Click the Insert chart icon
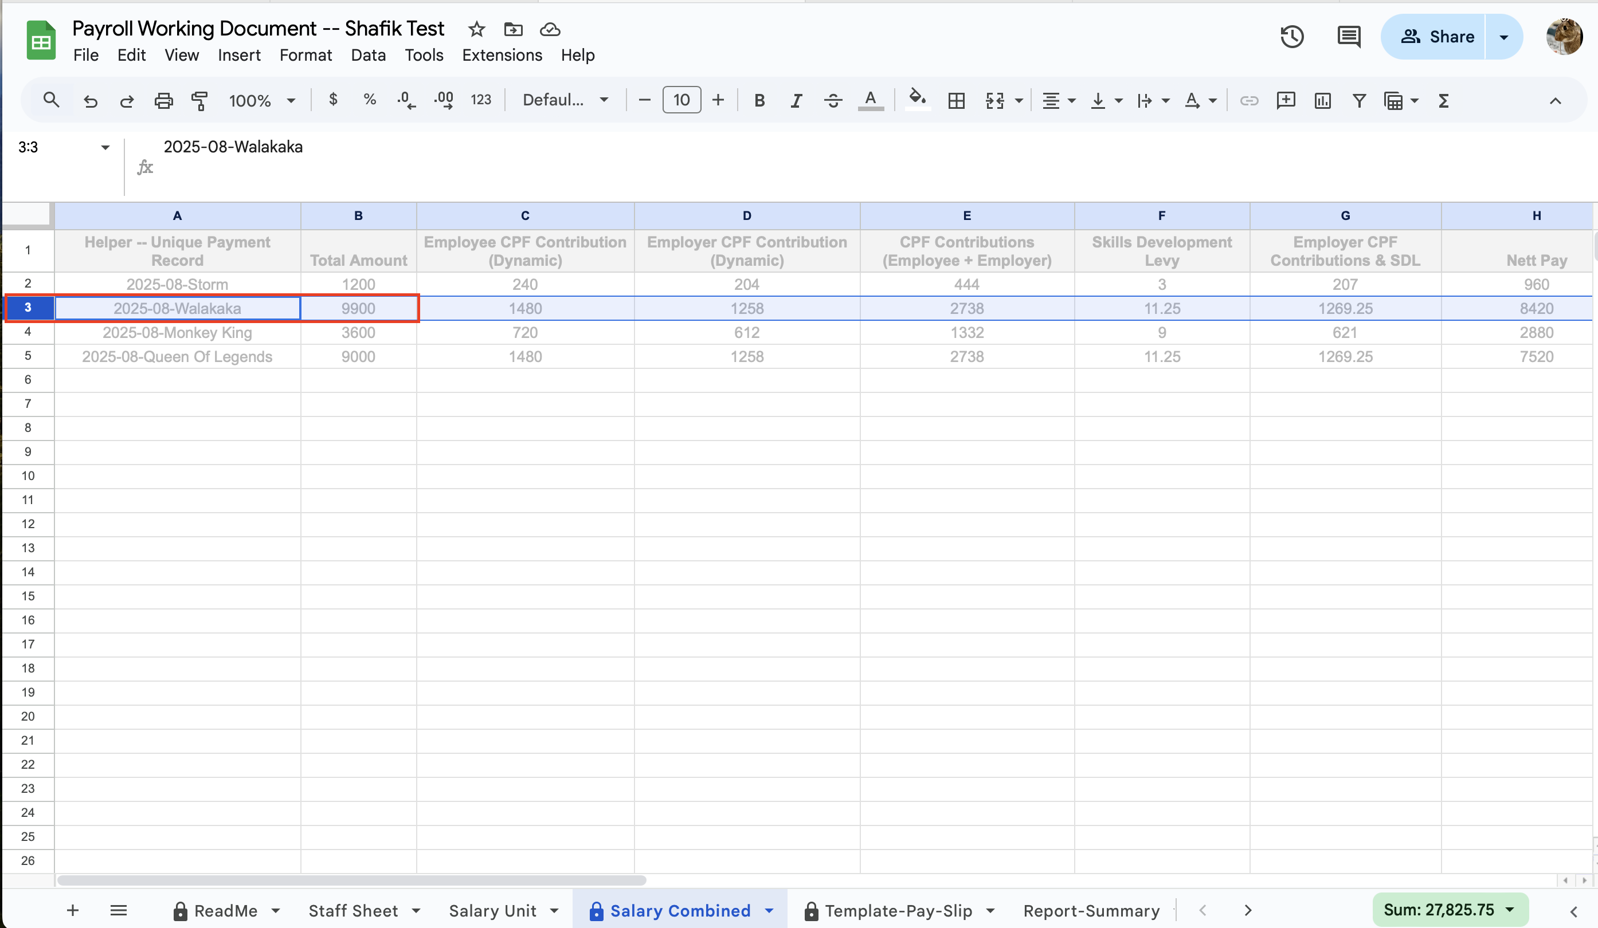This screenshot has height=928, width=1598. pyautogui.click(x=1322, y=100)
